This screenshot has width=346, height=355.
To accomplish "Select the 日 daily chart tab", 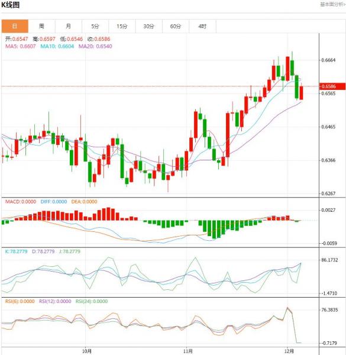I will (x=15, y=26).
